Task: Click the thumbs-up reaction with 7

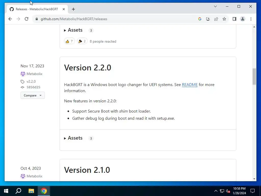Action: click(69, 41)
